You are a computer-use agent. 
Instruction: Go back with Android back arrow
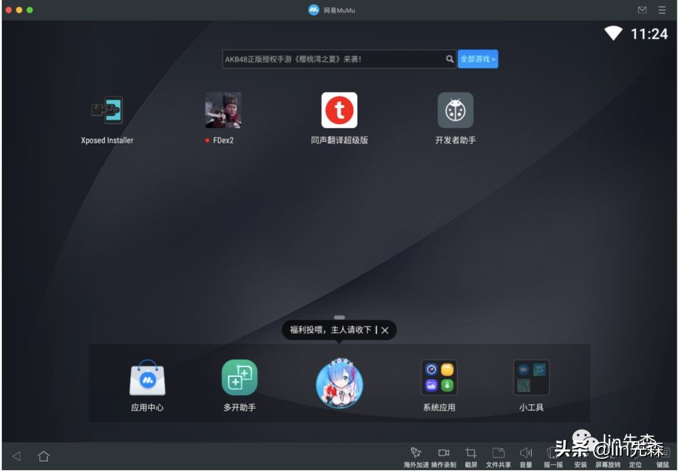[x=16, y=456]
